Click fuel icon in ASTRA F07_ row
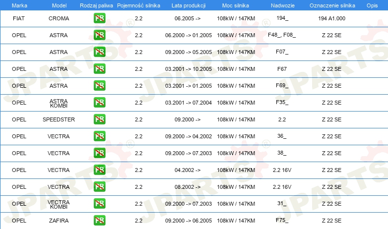Image resolution: width=388 pixels, height=229 pixels. pyautogui.click(x=99, y=52)
